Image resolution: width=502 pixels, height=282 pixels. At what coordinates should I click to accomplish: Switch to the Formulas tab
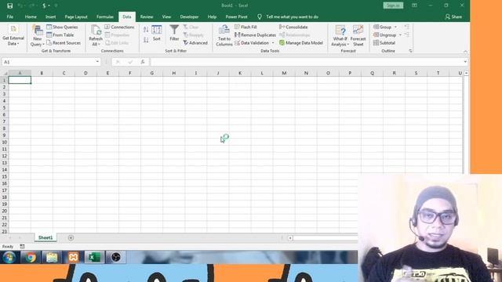105,16
